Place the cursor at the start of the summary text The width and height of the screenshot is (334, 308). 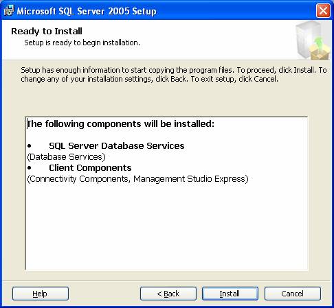[27, 124]
